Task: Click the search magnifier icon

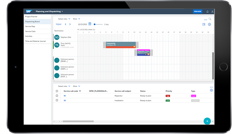Action: pyautogui.click(x=210, y=19)
